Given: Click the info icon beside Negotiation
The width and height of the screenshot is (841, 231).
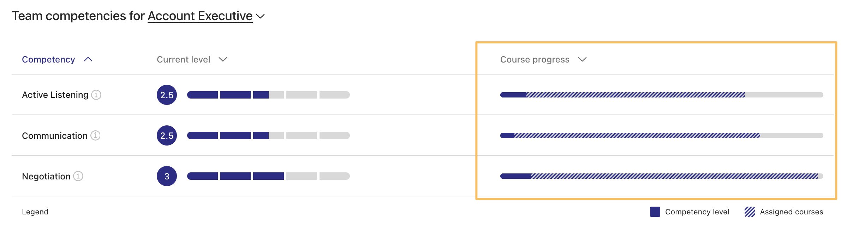Looking at the screenshot, I should click(78, 176).
